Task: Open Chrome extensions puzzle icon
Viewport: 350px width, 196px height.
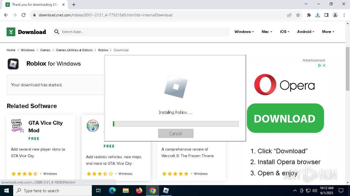Action: tap(309, 15)
